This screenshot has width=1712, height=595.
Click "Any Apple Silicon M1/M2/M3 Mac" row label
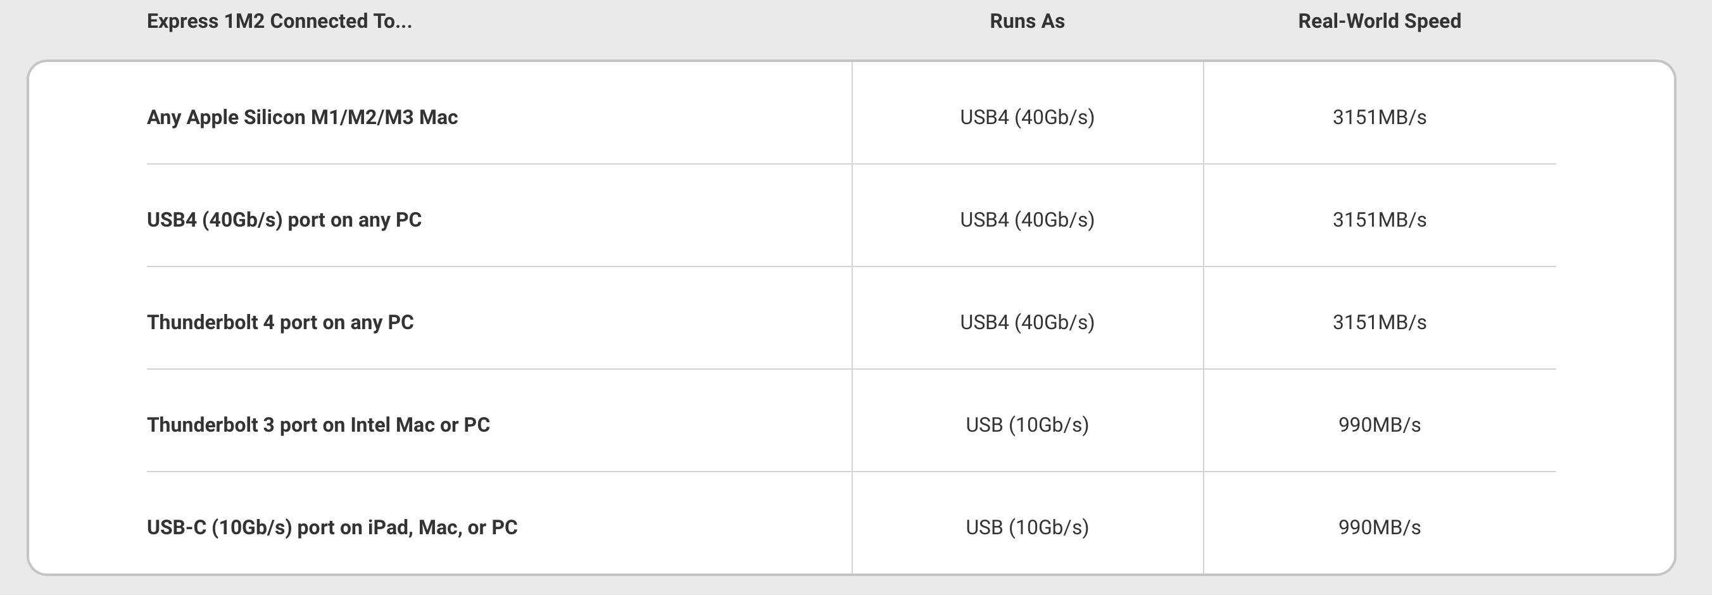(302, 118)
